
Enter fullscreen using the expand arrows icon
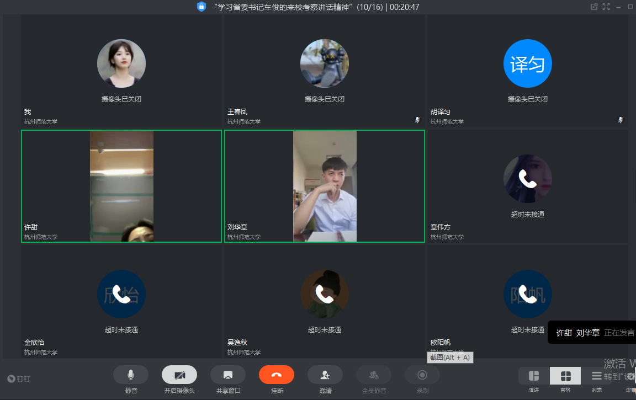pyautogui.click(x=606, y=7)
